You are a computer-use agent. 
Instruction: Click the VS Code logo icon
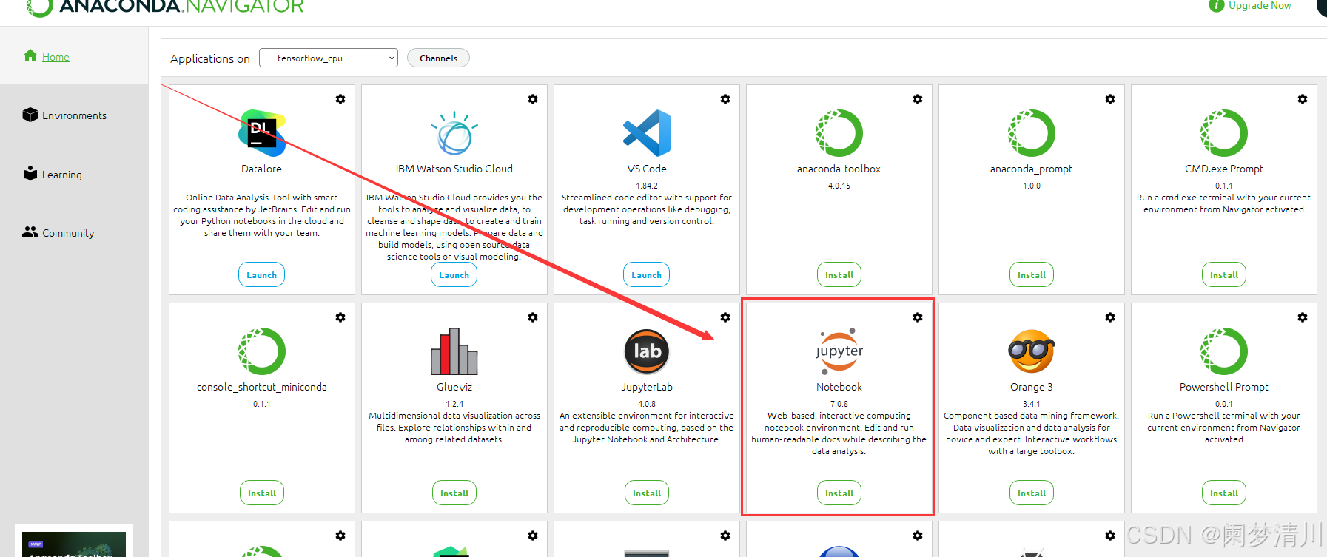(x=647, y=133)
